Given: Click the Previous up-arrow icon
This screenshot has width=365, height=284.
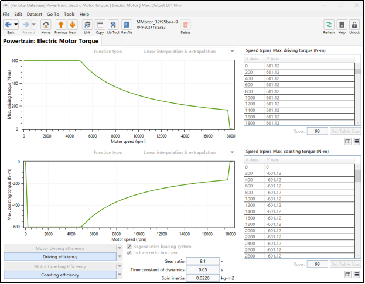Looking at the screenshot, I should 61,25.
